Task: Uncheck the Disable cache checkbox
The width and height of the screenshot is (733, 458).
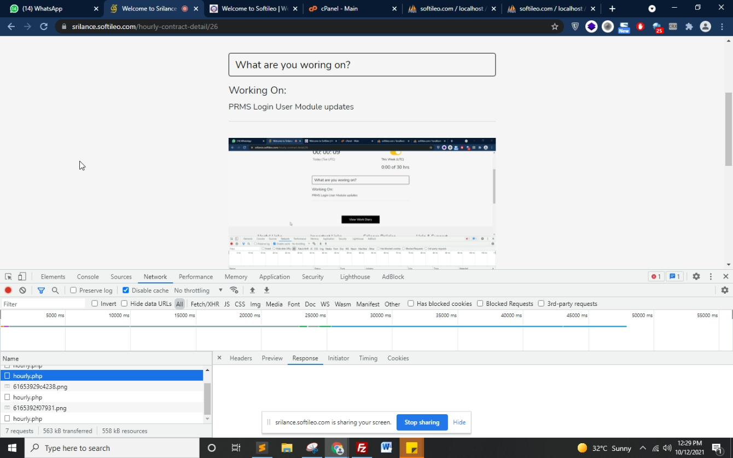Action: (126, 291)
